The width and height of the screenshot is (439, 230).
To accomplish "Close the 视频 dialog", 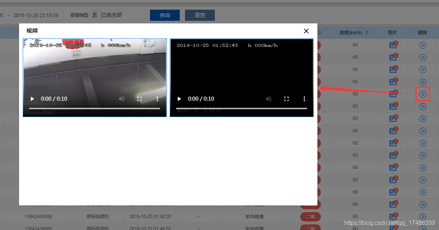I will [x=306, y=31].
